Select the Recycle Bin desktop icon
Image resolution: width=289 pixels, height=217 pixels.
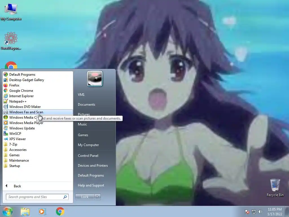click(x=275, y=188)
